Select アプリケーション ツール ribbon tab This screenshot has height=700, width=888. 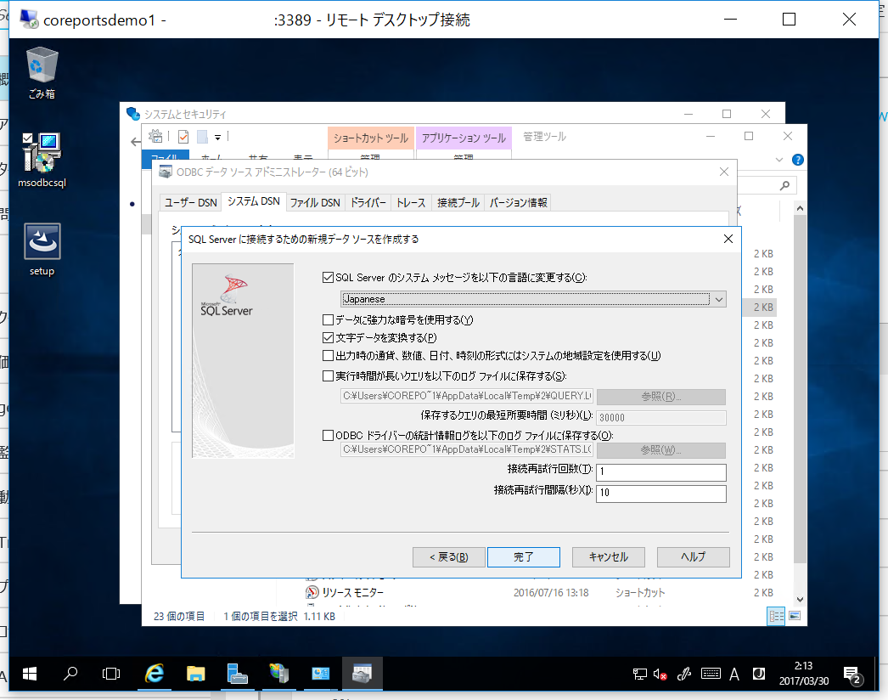[464, 138]
